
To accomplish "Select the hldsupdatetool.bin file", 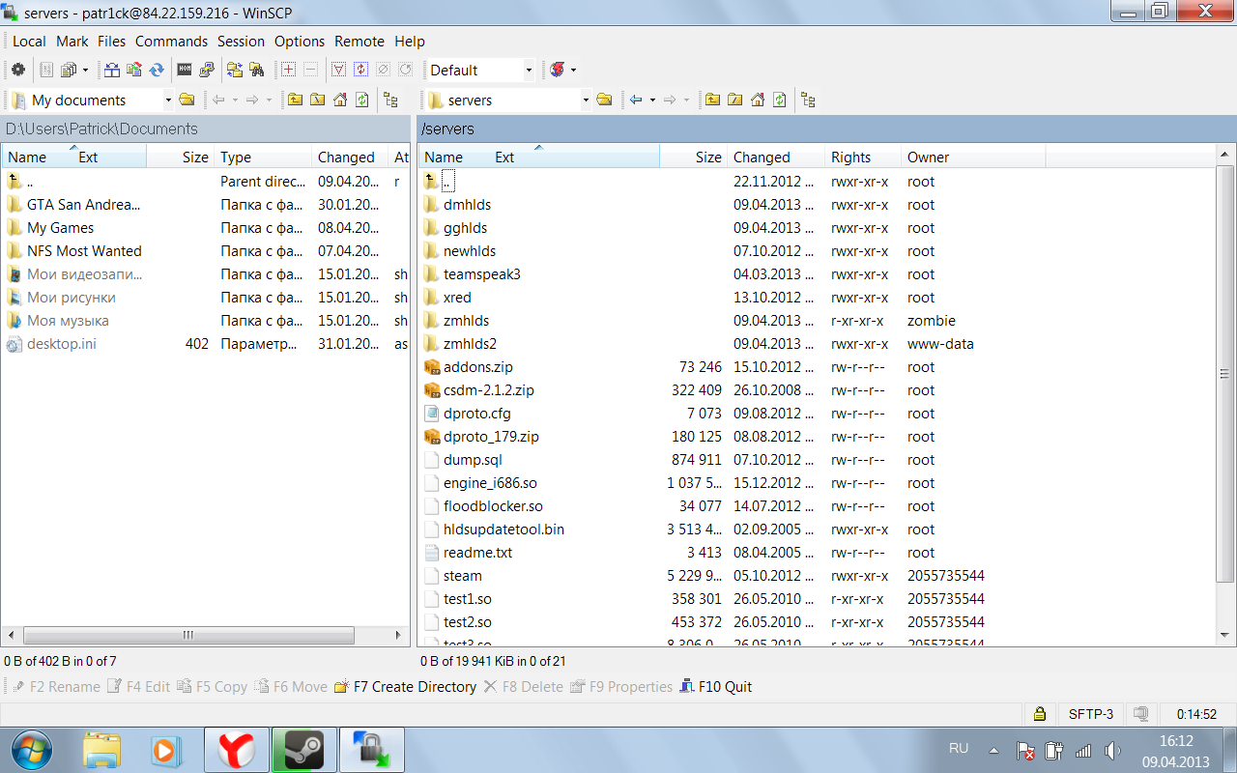I will (503, 530).
